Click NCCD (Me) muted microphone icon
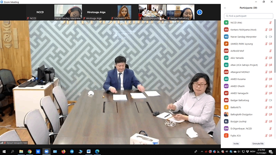The image size is (276, 155). click(270, 23)
